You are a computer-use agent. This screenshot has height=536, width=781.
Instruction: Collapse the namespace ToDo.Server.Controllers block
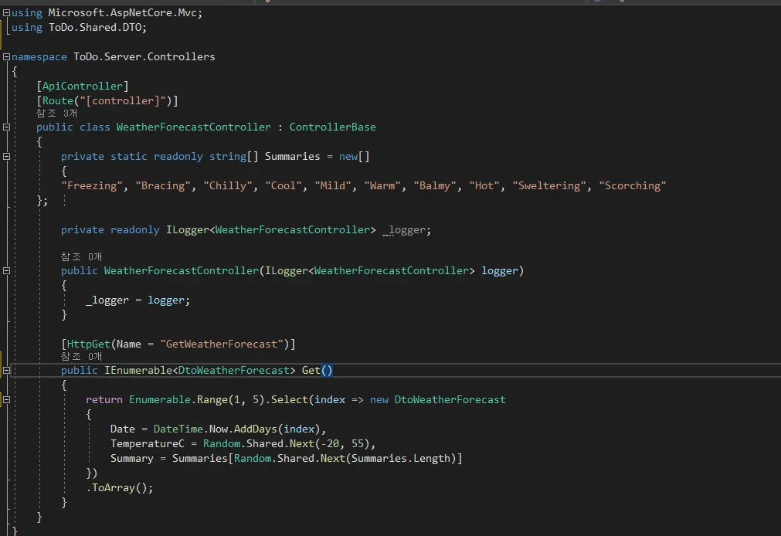(x=6, y=57)
